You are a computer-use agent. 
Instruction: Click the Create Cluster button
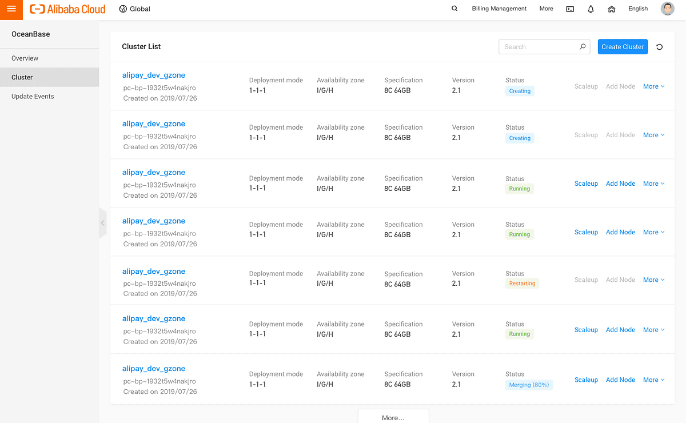tap(623, 47)
